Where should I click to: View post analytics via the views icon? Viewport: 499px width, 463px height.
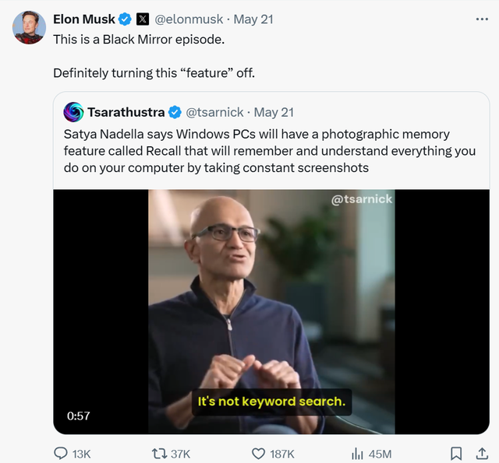tap(359, 453)
